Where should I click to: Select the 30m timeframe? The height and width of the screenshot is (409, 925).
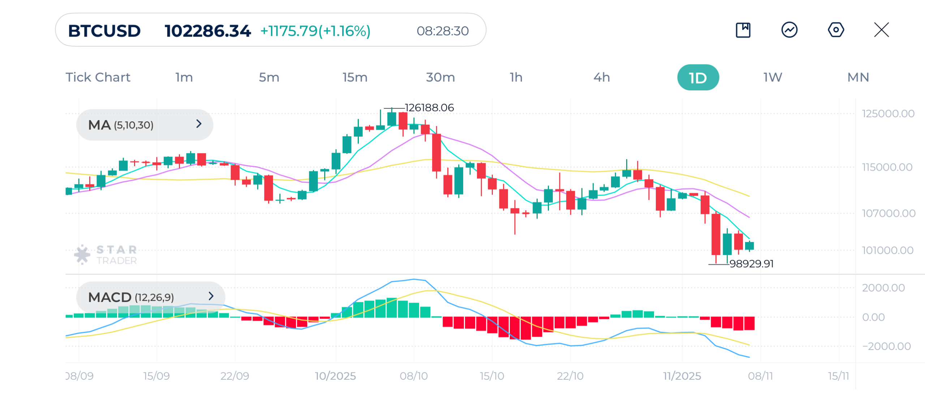(x=440, y=77)
